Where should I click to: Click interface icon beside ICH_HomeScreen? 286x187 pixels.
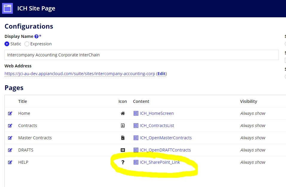tap(136, 113)
